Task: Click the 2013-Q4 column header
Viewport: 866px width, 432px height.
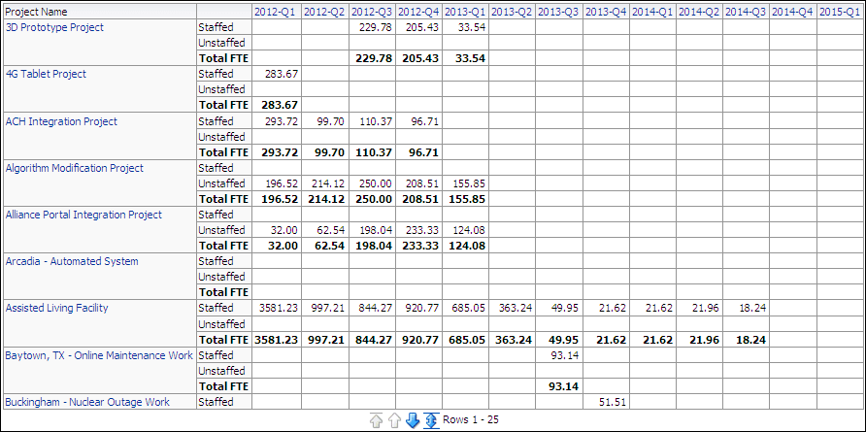Action: [x=605, y=11]
